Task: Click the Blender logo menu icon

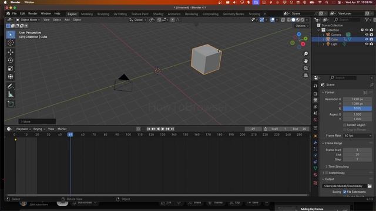Action: click(x=8, y=13)
